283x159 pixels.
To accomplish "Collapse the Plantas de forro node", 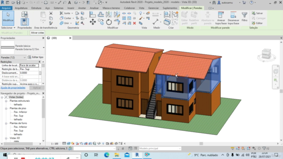I will coord(6,123).
